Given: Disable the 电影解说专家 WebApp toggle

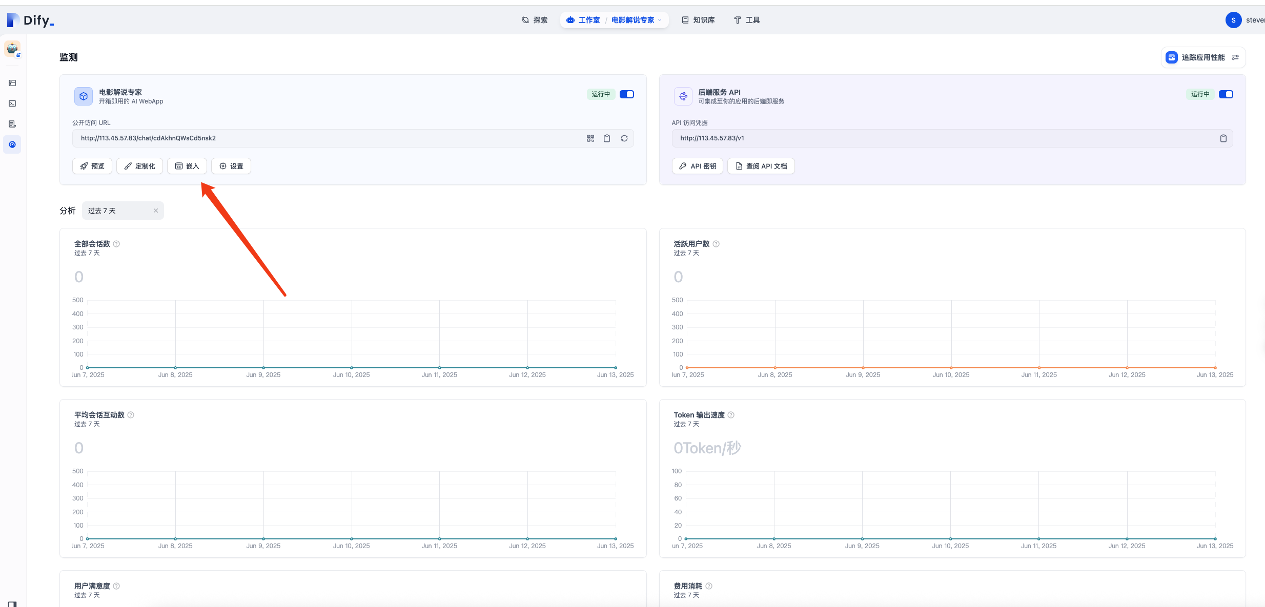Looking at the screenshot, I should pos(627,94).
